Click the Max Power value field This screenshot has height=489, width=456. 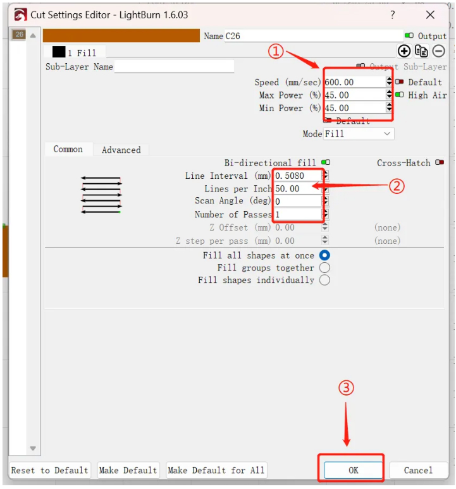coord(355,95)
